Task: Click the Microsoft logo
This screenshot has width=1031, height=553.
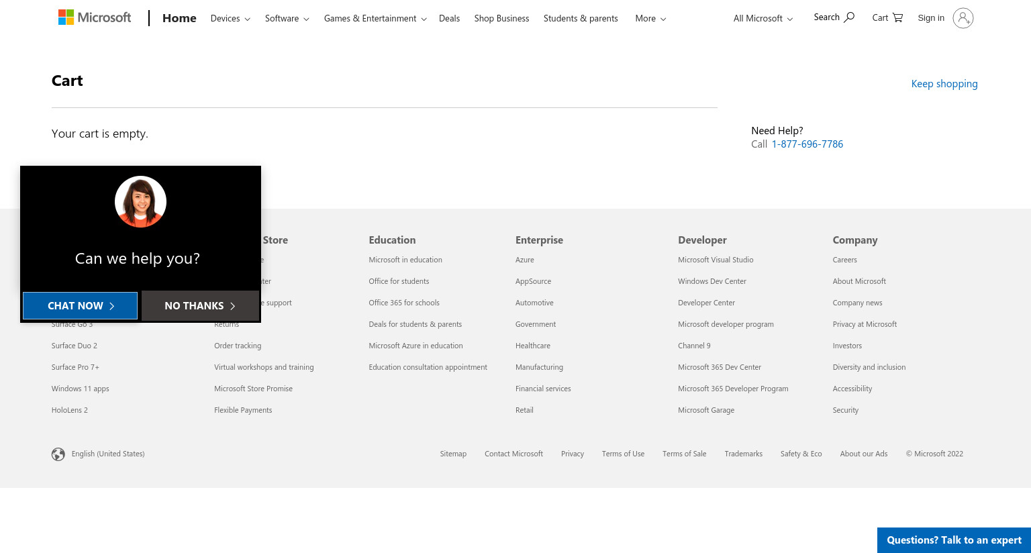Action: point(95,17)
